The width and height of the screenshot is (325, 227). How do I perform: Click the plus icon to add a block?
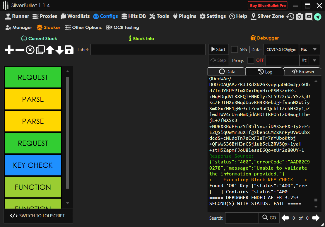[x=9, y=50]
